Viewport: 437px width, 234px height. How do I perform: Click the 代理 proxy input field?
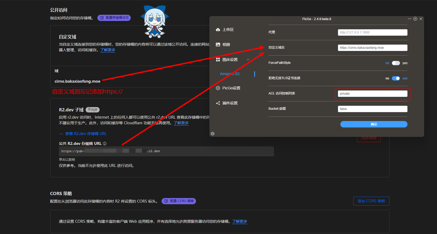[x=372, y=32]
